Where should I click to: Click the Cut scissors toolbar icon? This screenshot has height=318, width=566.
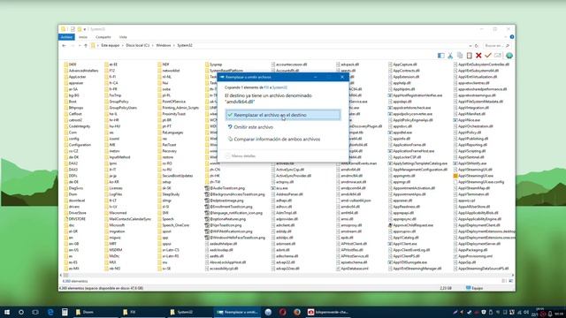pos(450,56)
